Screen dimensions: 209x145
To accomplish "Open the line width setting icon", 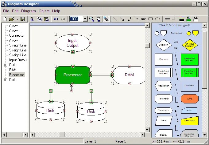I will click(x=167, y=19).
